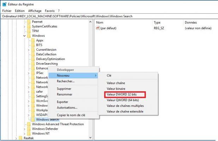Select the safer folder icon
The height and width of the screenshot is (141, 218).
point(33,92)
